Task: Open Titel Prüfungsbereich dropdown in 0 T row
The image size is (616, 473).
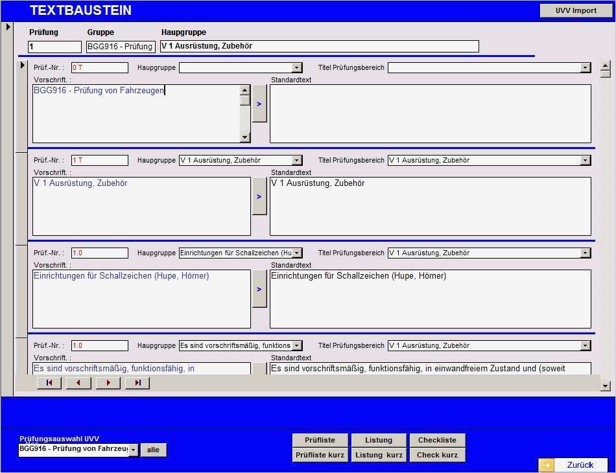Action: [586, 67]
